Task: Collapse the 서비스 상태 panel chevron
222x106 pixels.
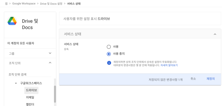Action: point(215,34)
